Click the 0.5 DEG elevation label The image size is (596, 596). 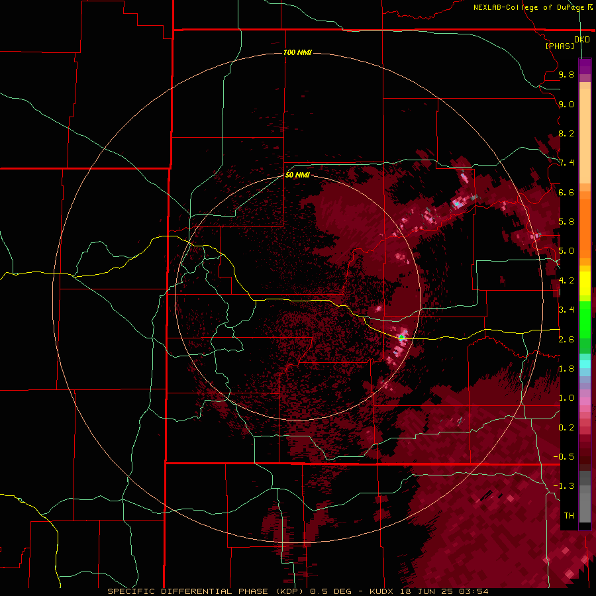[x=331, y=591]
